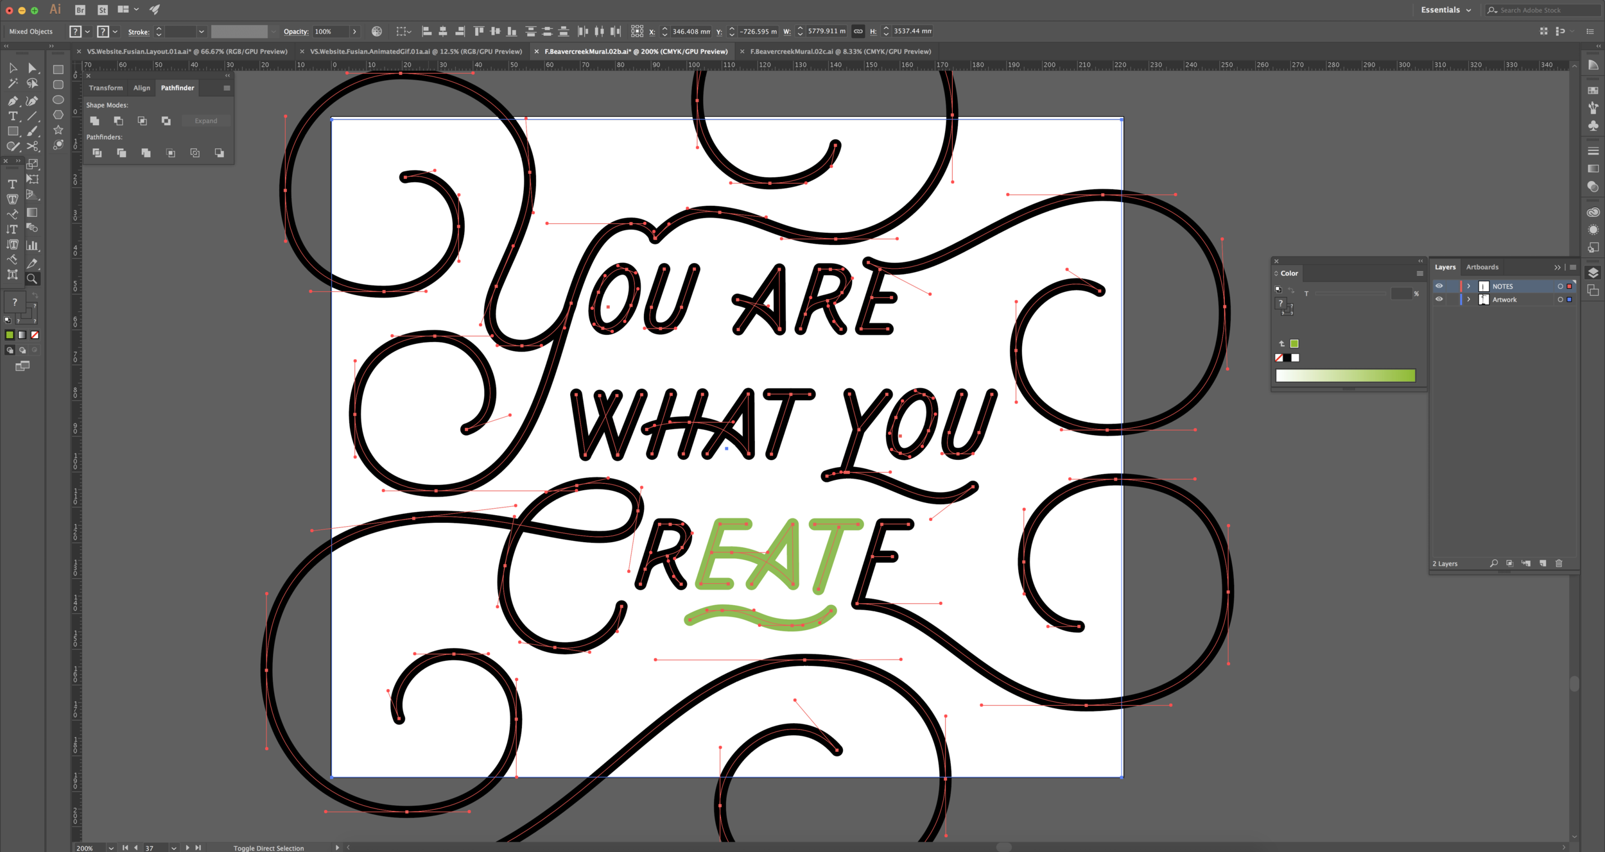Image resolution: width=1605 pixels, height=852 pixels.
Task: Open the VS.Website.Fusian.Layout.01a.ai document tab
Action: coord(187,51)
